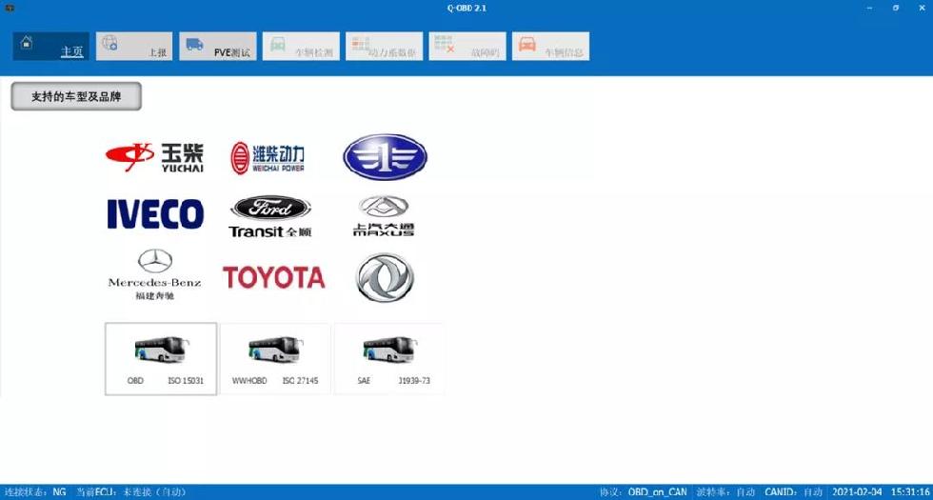Image resolution: width=933 pixels, height=500 pixels.
Task: Click the 上报 report toolbar button
Action: coord(133,46)
